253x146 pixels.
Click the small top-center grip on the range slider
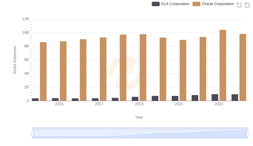[x=140, y=128]
